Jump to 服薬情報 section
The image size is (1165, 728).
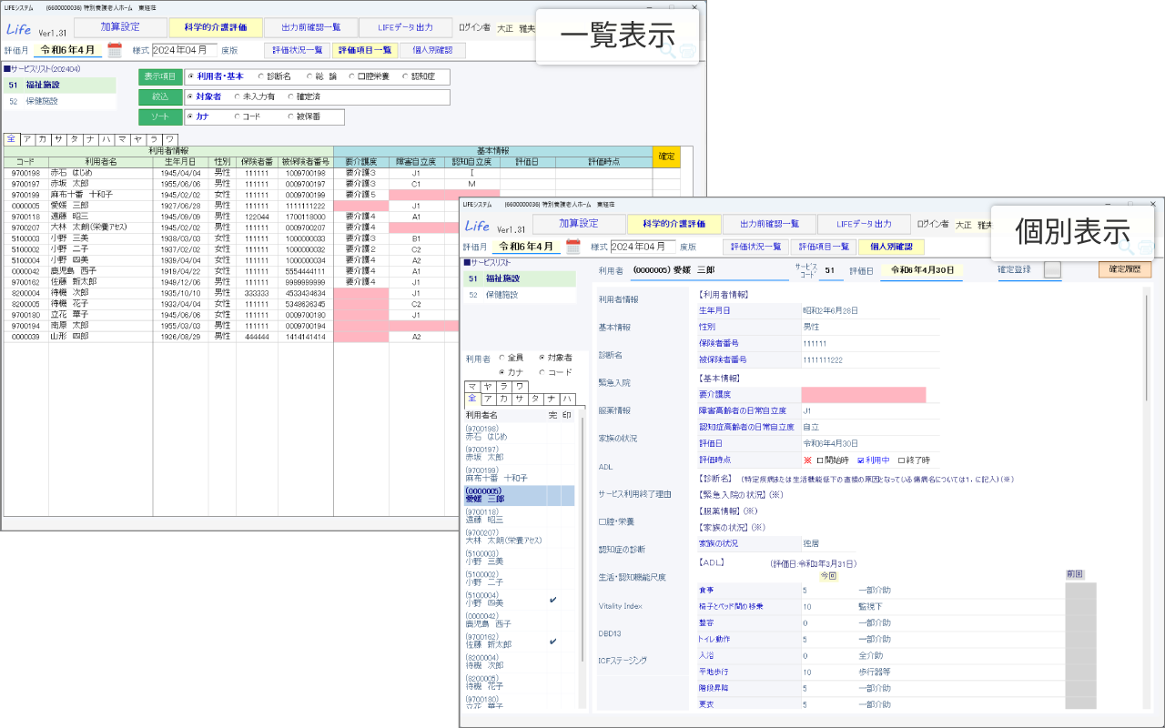[x=614, y=410]
